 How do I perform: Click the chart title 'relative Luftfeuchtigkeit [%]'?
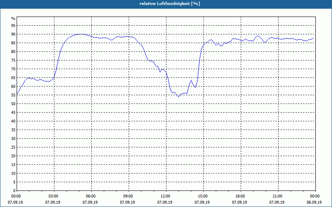coord(170,4)
